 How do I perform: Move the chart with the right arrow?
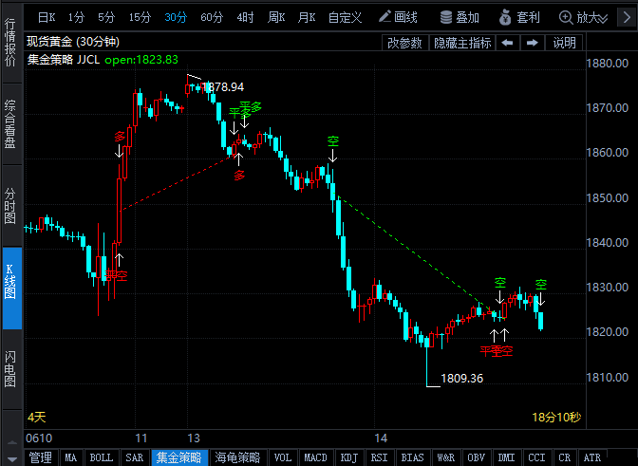(x=532, y=43)
